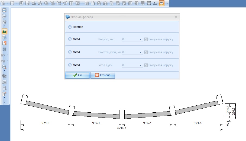This screenshot has height=141, width=246.
Task: Click the pencil edit document icon in left sidebar
Action: point(4,22)
